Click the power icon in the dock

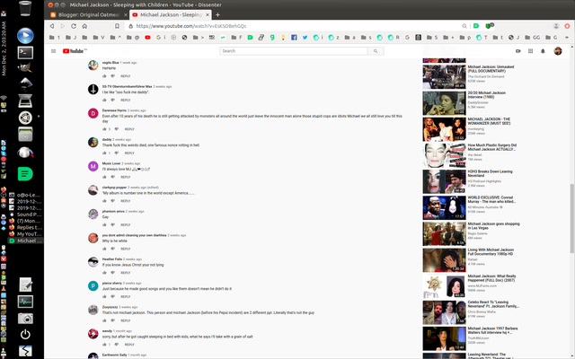click(25, 334)
